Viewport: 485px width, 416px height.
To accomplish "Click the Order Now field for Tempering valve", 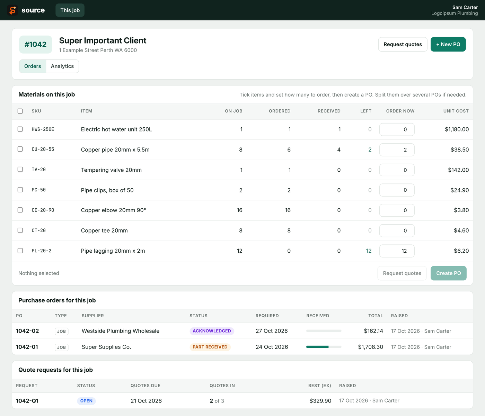I will coord(397,170).
